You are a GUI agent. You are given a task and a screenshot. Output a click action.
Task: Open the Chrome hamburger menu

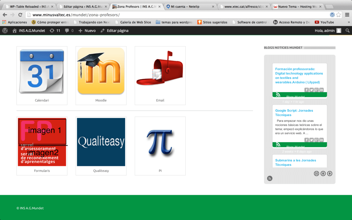pyautogui.click(x=347, y=15)
